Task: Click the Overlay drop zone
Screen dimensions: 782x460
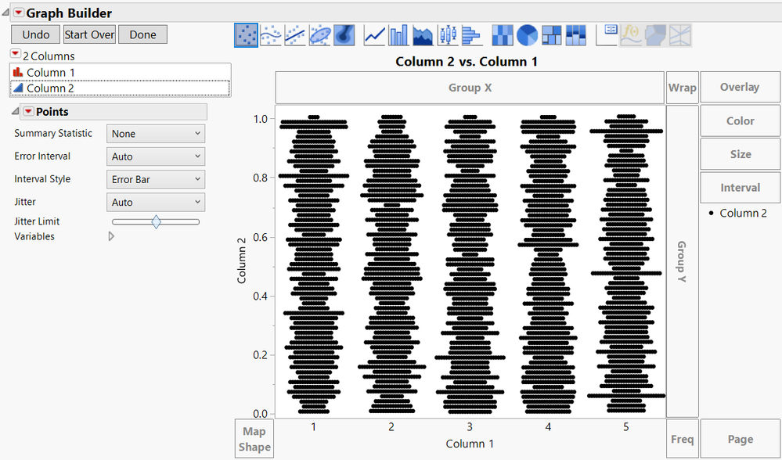Action: tap(740, 87)
